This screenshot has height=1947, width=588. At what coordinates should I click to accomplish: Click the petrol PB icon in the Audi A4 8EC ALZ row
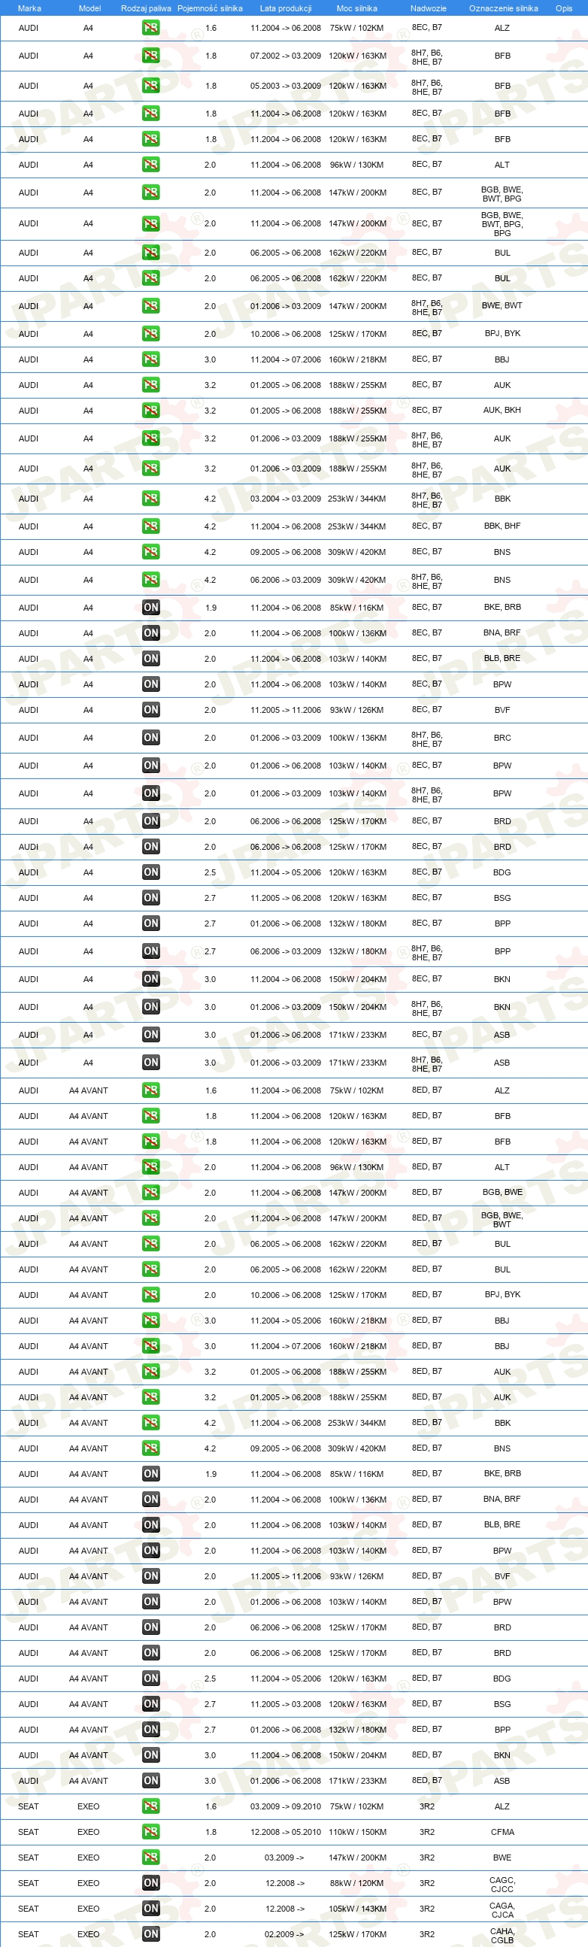click(150, 28)
